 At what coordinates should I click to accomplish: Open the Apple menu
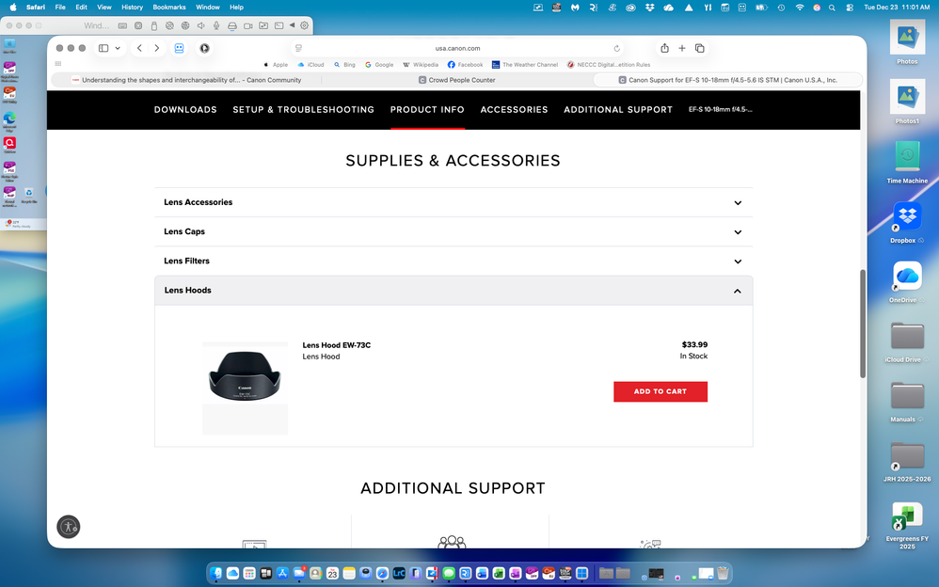point(13,8)
